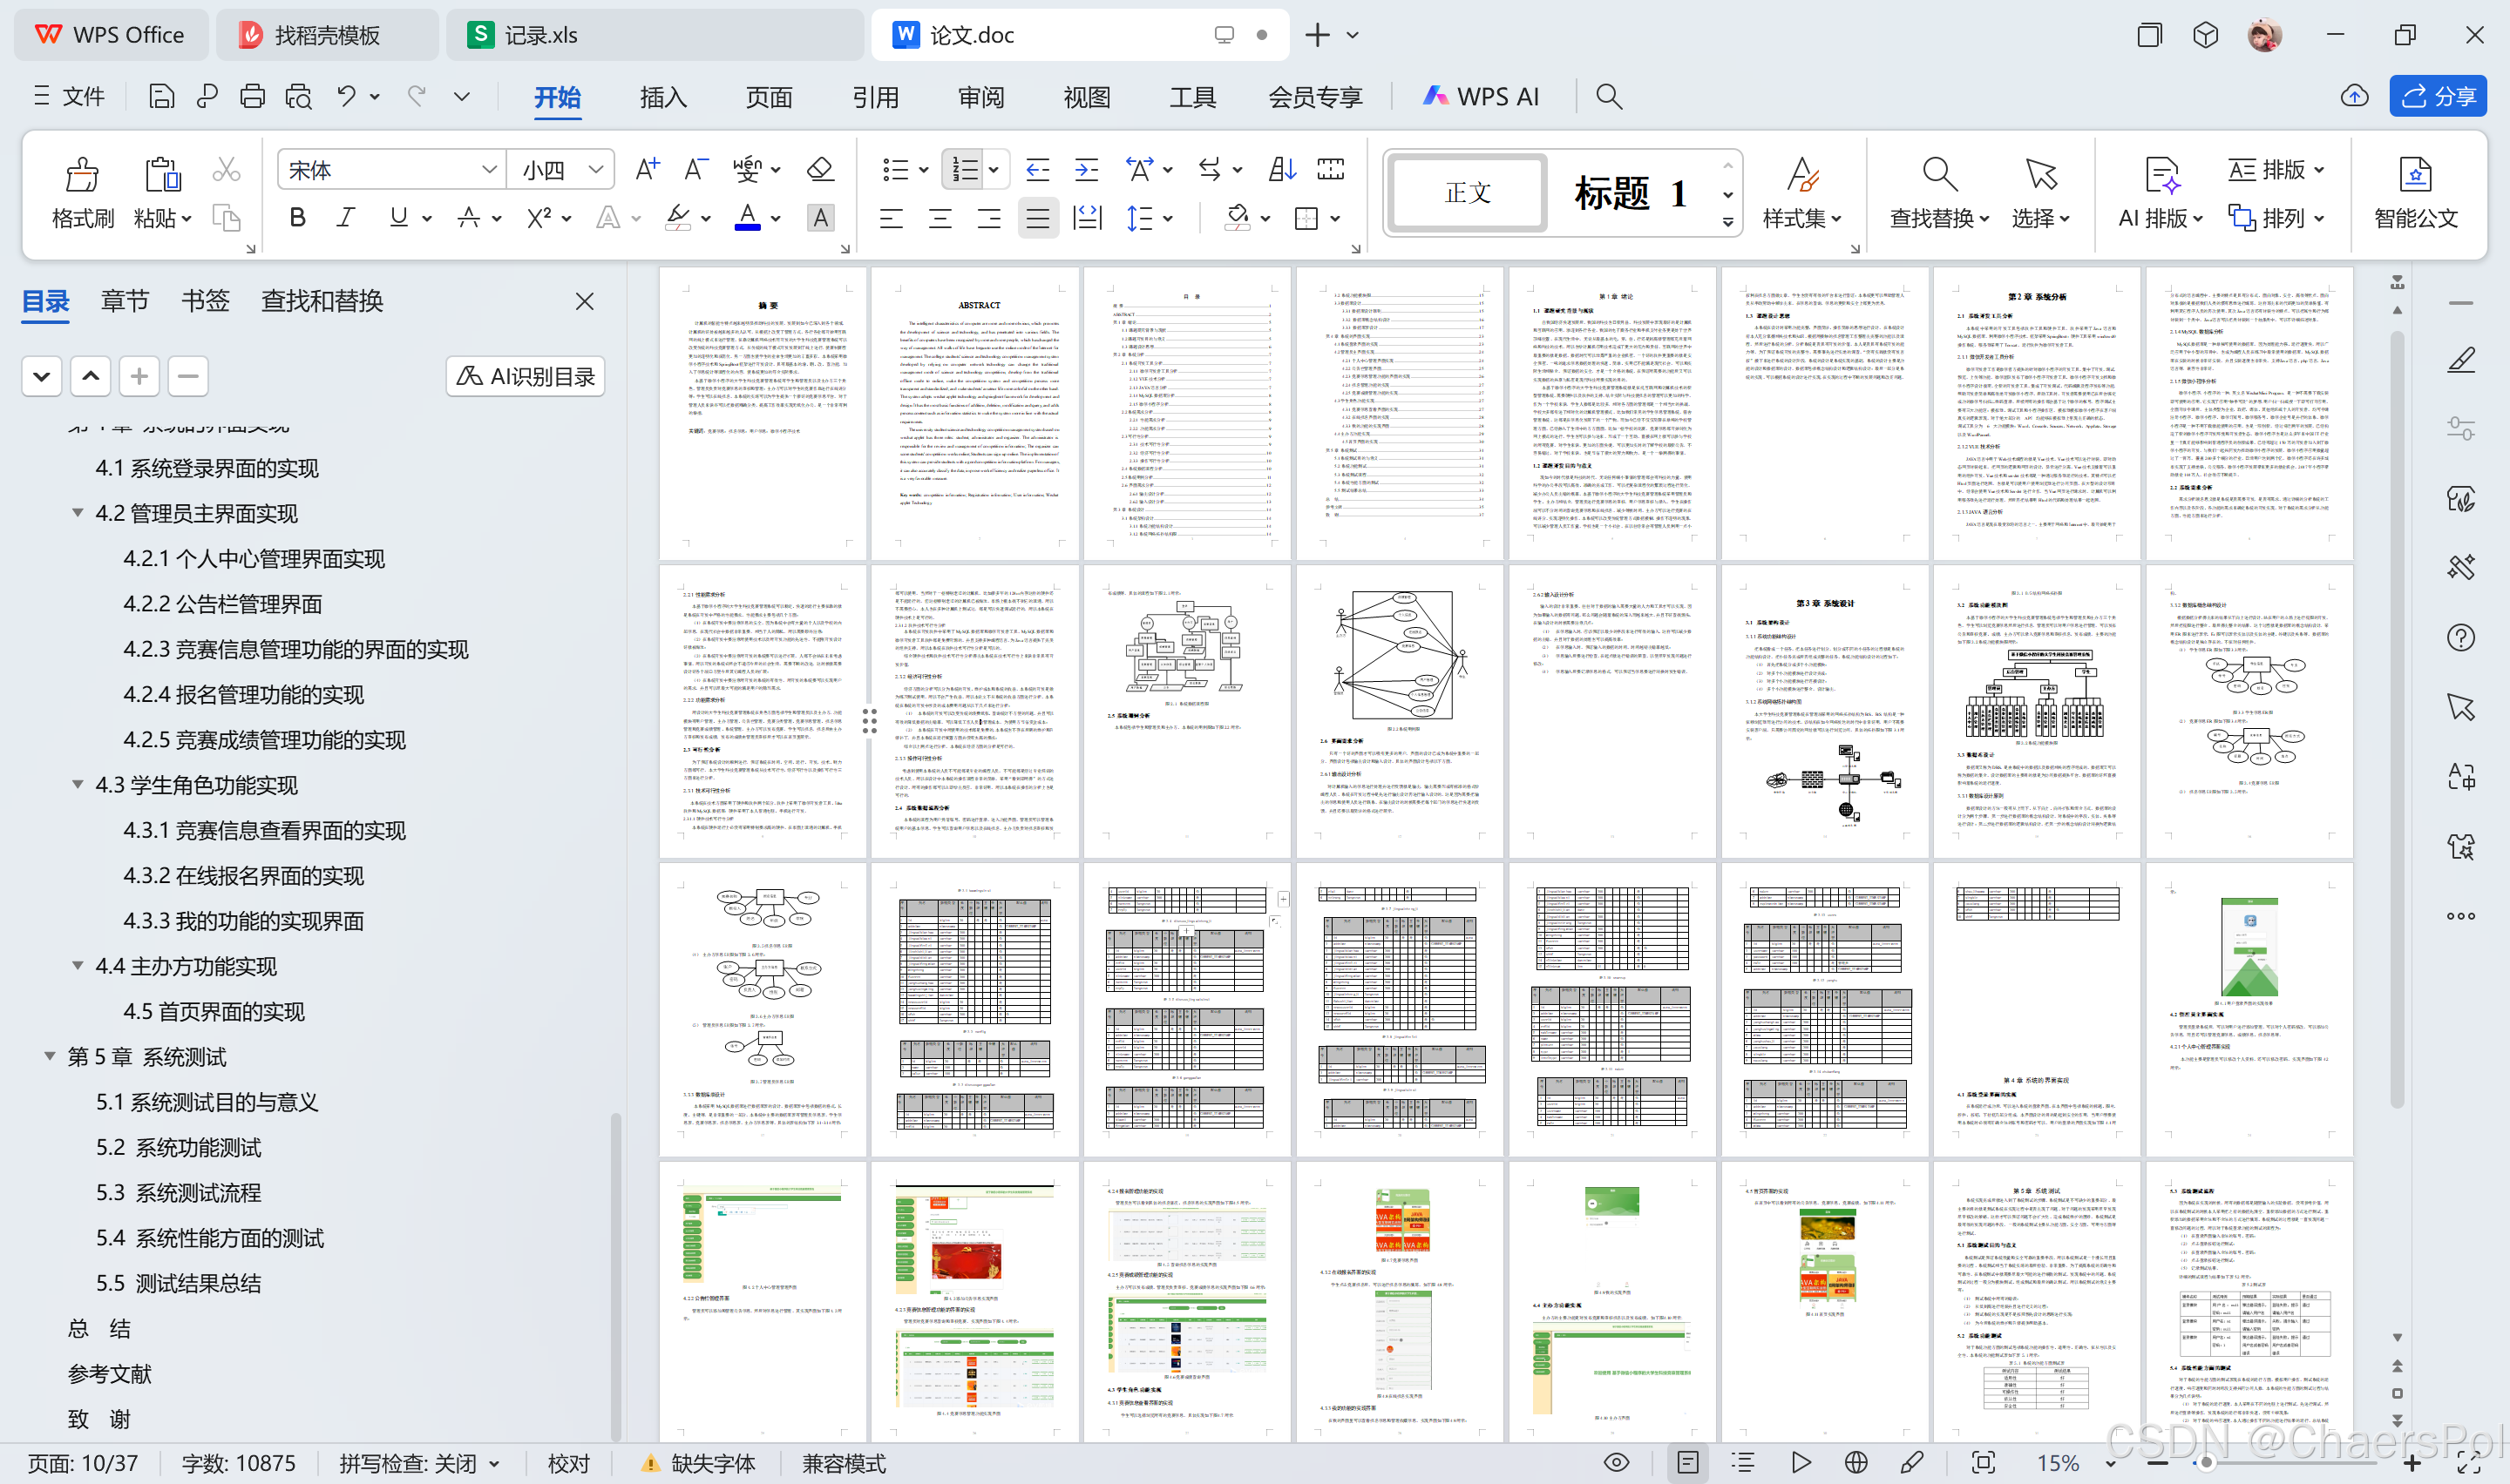
Task: Switch to the 引用 ribbon tab
Action: (875, 97)
